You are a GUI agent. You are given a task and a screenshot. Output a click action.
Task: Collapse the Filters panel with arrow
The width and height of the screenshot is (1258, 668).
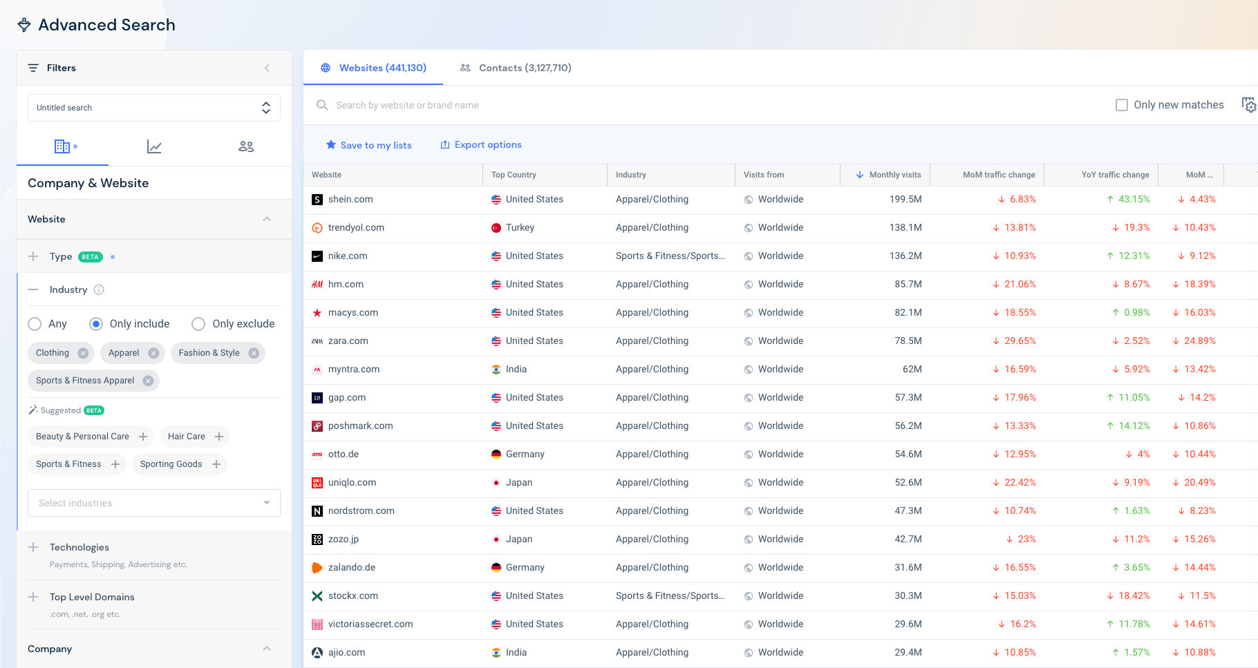click(x=267, y=68)
